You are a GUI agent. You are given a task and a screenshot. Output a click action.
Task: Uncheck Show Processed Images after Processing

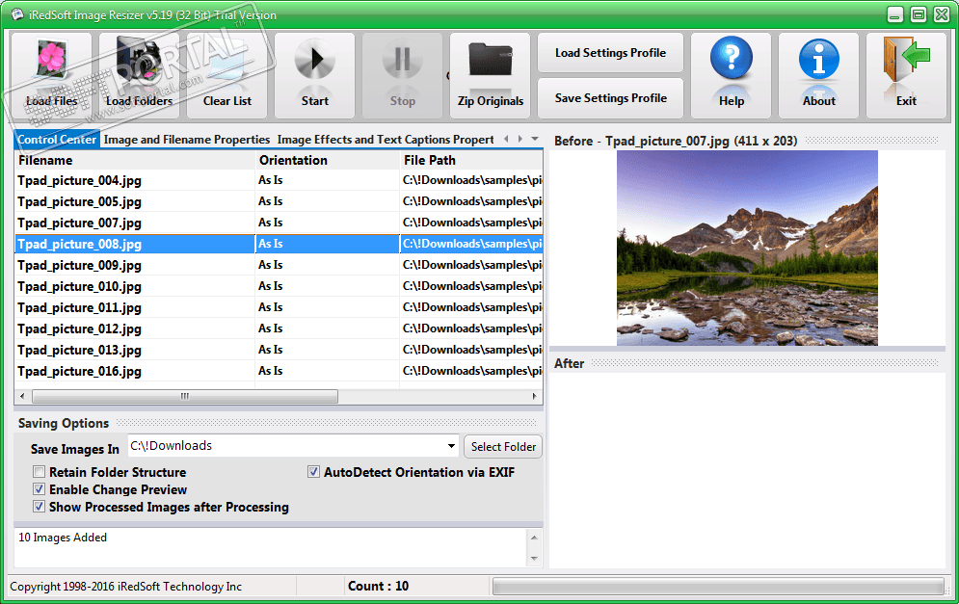point(40,506)
